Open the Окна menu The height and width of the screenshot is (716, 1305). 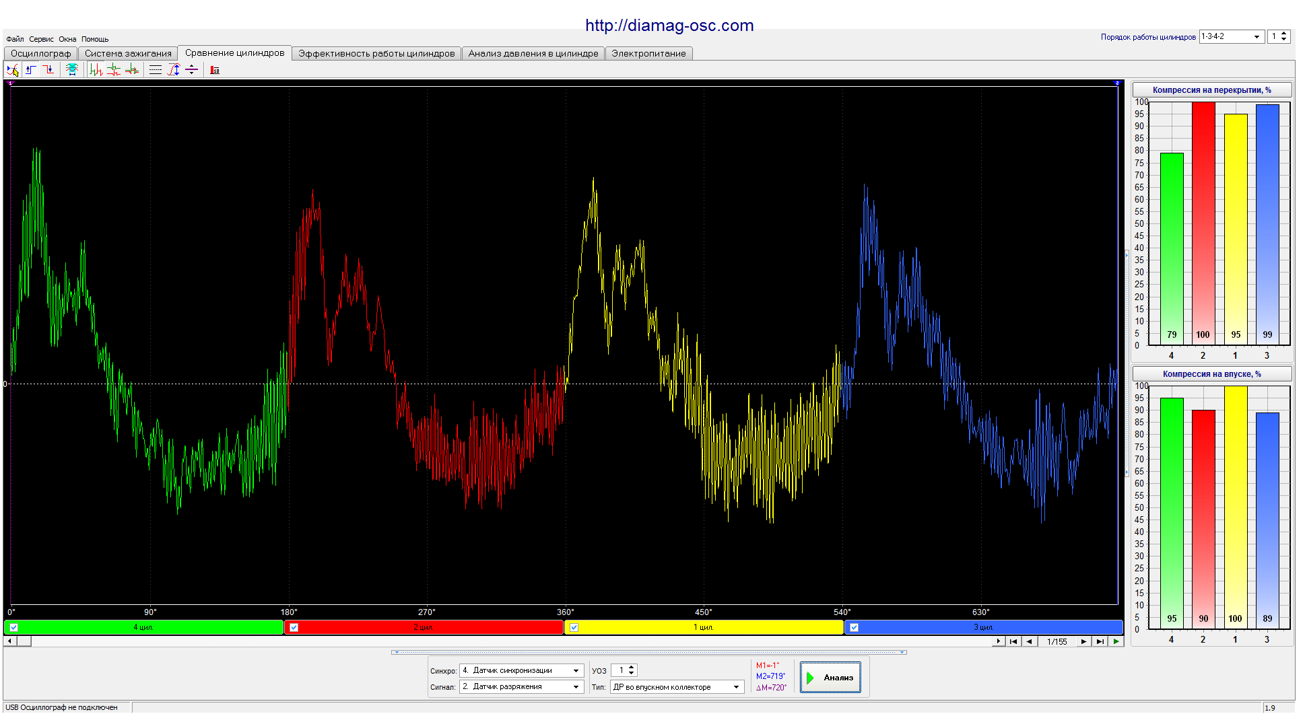pyautogui.click(x=67, y=39)
